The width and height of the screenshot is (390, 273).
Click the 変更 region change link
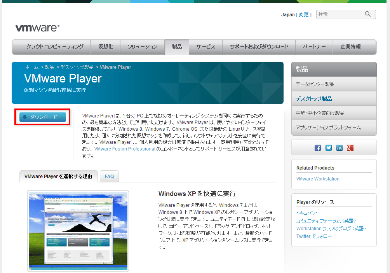click(x=303, y=15)
